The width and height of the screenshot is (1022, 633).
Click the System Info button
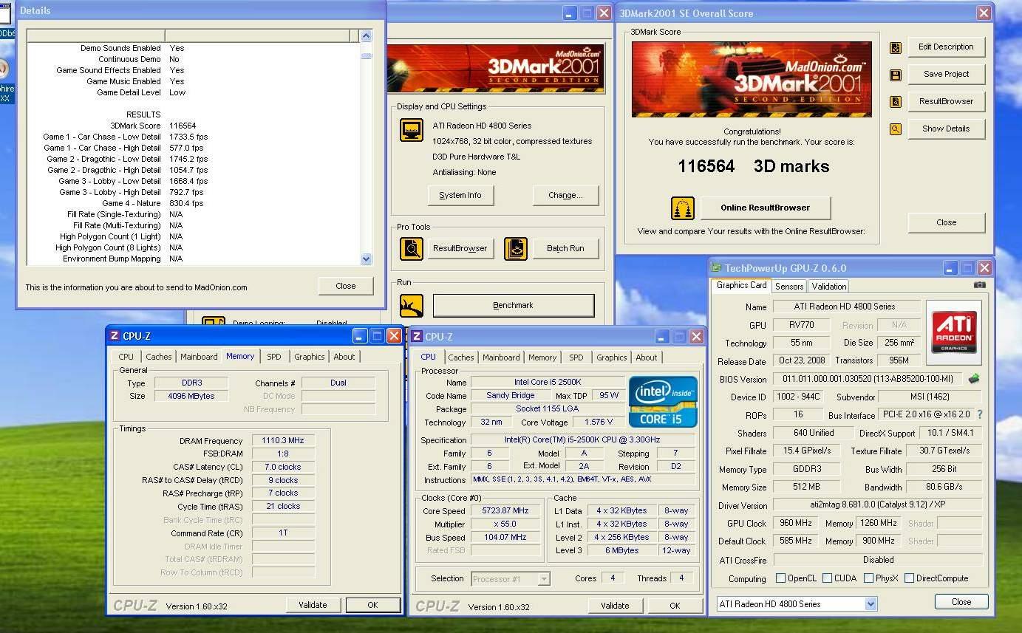[x=460, y=196]
